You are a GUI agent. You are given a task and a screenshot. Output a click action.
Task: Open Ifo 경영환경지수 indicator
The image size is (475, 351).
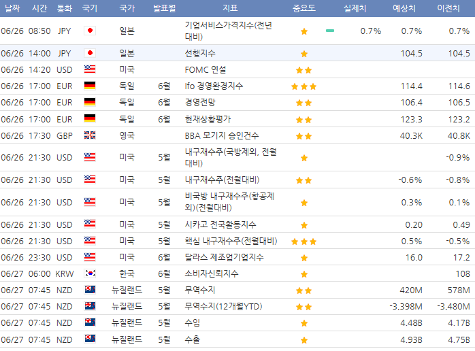tap(214, 86)
